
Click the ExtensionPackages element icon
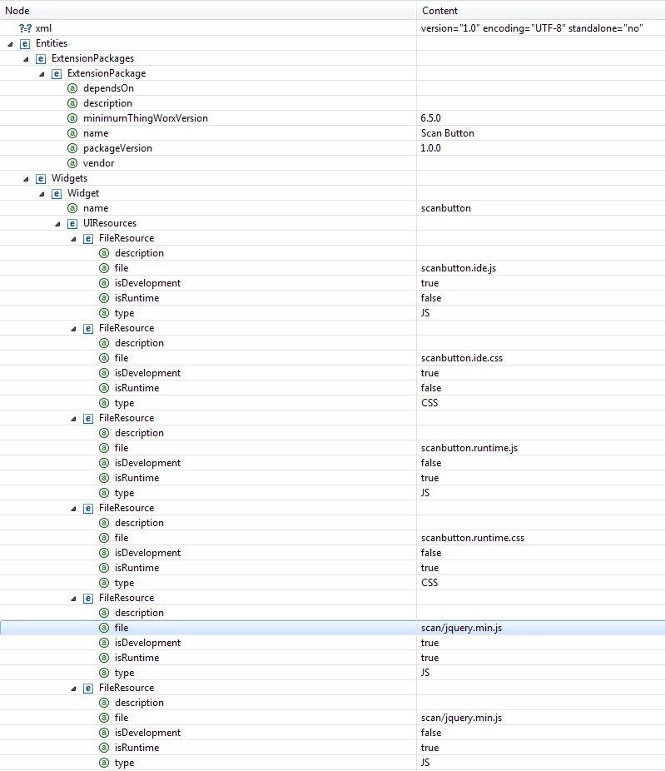click(41, 59)
